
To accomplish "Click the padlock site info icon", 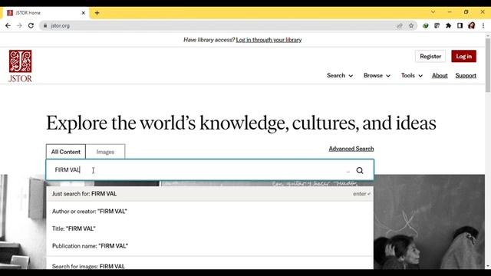I will click(x=45, y=25).
